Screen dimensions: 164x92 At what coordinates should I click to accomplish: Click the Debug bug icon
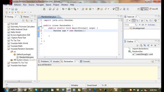[x=63, y=9]
